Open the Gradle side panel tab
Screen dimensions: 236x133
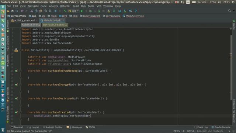[234, 25]
